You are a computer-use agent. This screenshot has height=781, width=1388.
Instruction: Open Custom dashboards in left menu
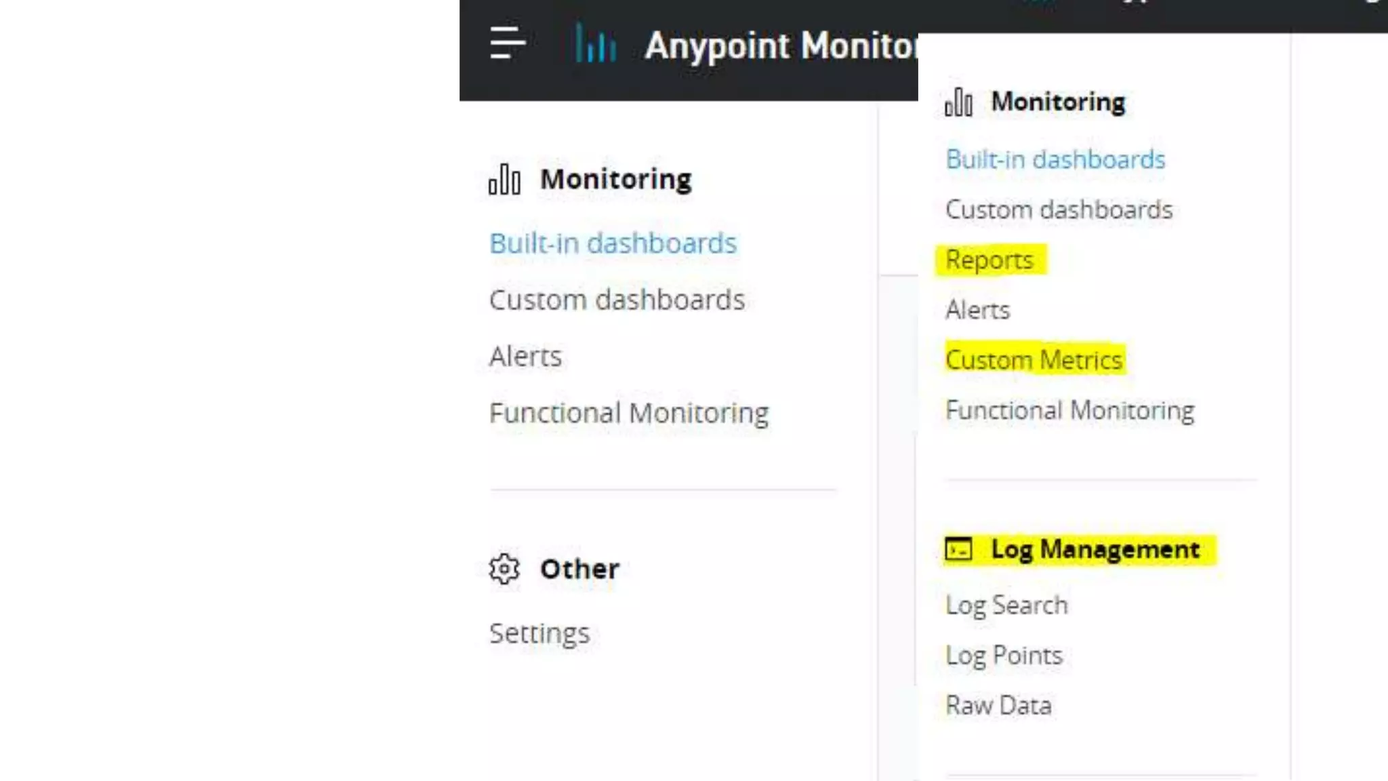pos(617,300)
